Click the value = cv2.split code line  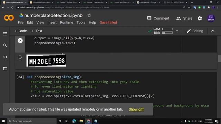(93, 96)
